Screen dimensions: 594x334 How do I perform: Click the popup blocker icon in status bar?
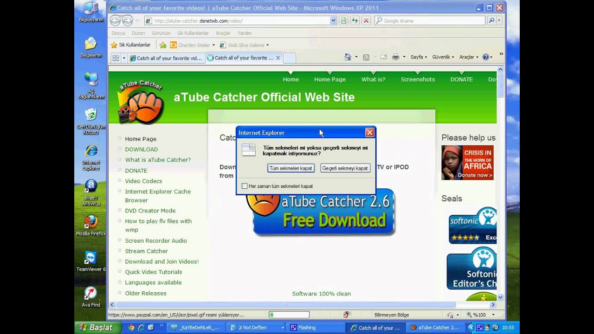pyautogui.click(x=346, y=315)
